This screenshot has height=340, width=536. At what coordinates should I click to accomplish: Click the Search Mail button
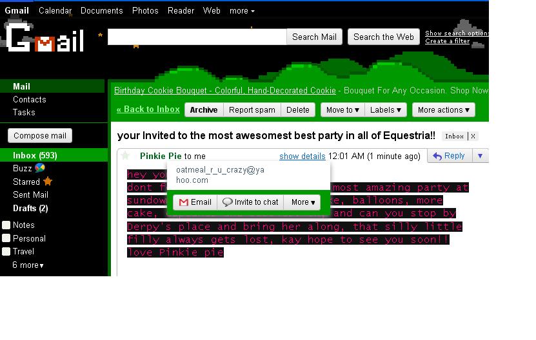pos(314,37)
